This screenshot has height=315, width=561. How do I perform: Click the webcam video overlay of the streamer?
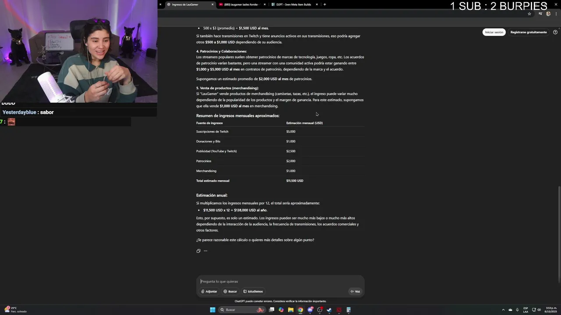pyautogui.click(x=79, y=51)
